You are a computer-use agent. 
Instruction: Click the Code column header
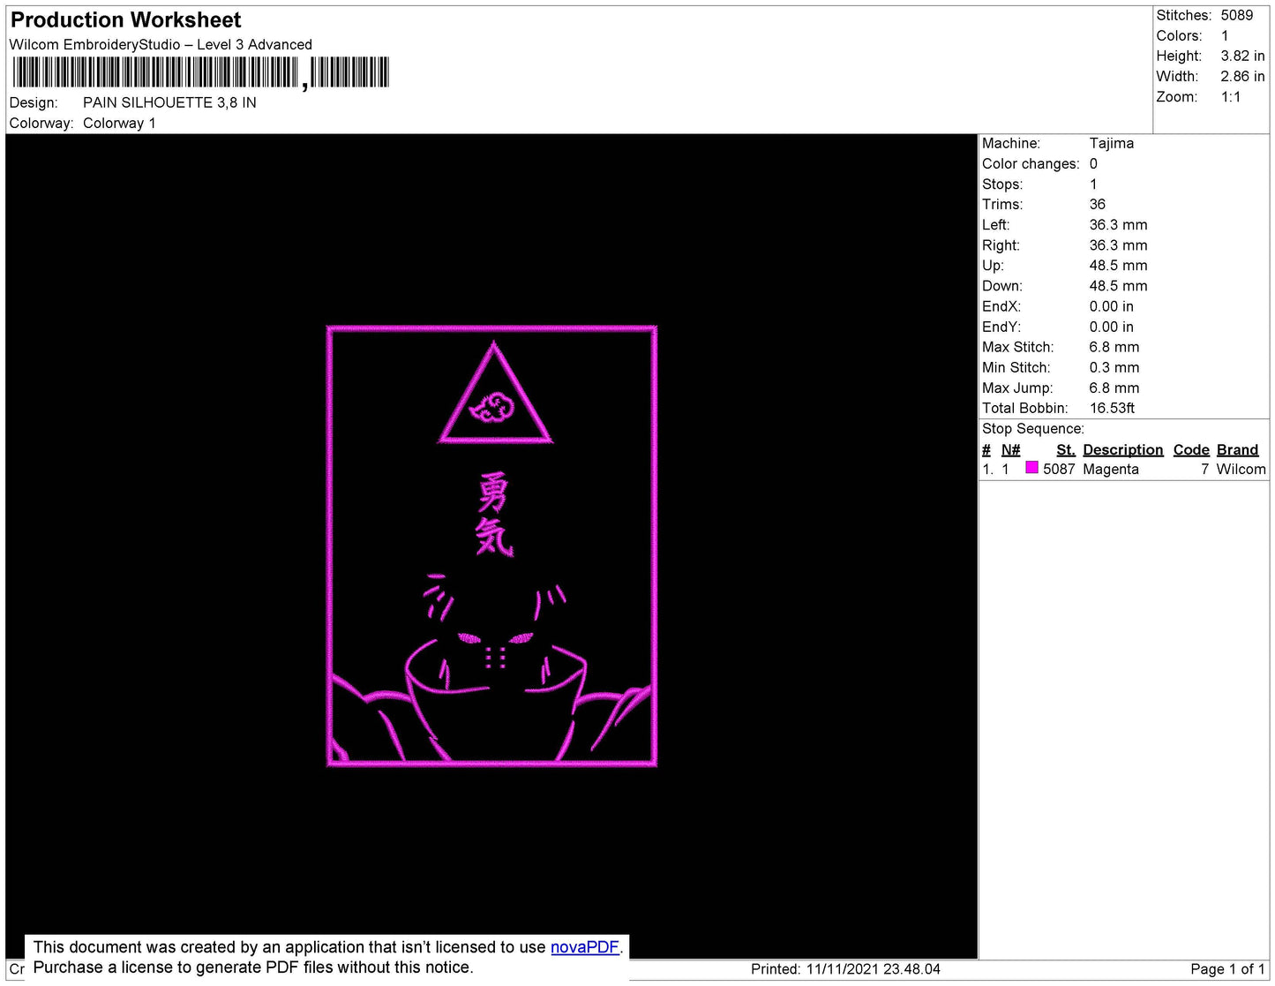(x=1191, y=449)
